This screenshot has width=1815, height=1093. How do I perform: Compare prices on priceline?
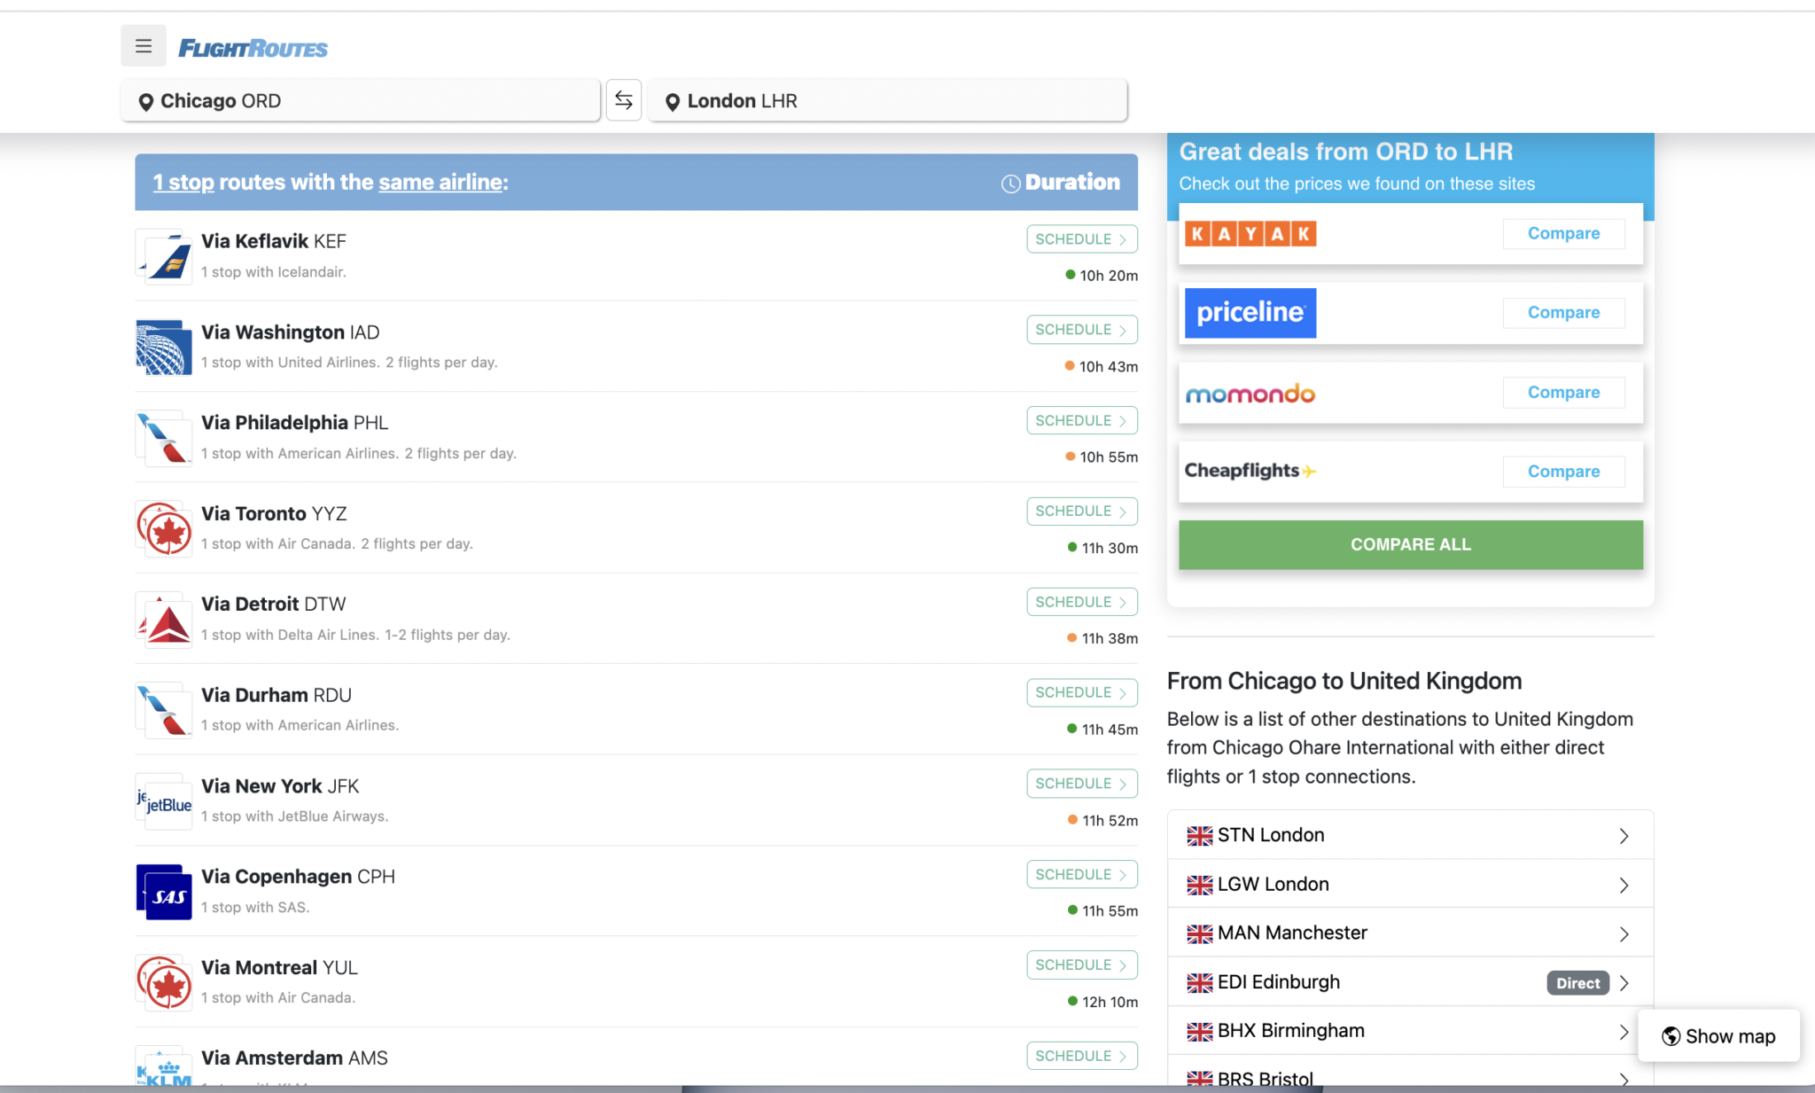point(1563,312)
